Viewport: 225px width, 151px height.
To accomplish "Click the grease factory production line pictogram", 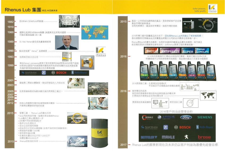I will pyautogui.click(x=189, y=87).
